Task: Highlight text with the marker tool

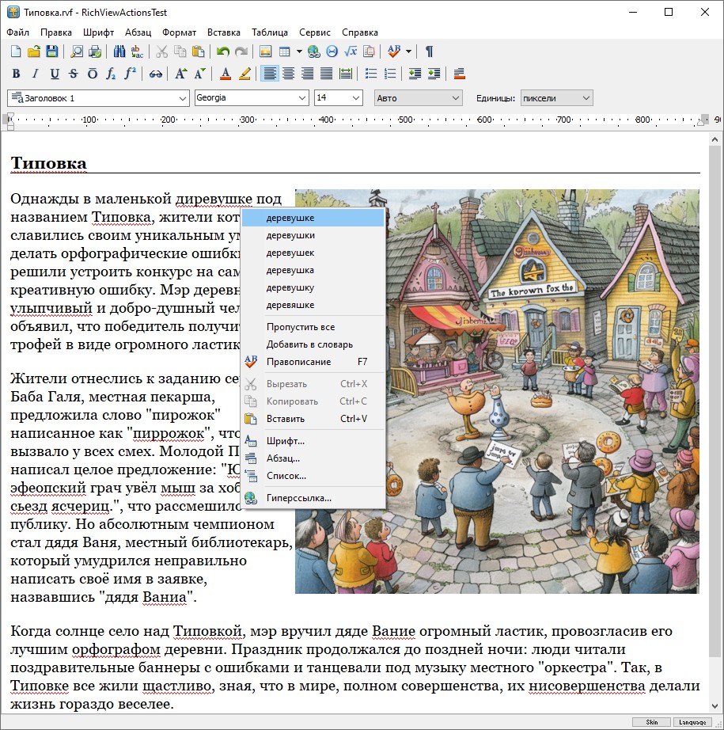Action: pos(244,74)
